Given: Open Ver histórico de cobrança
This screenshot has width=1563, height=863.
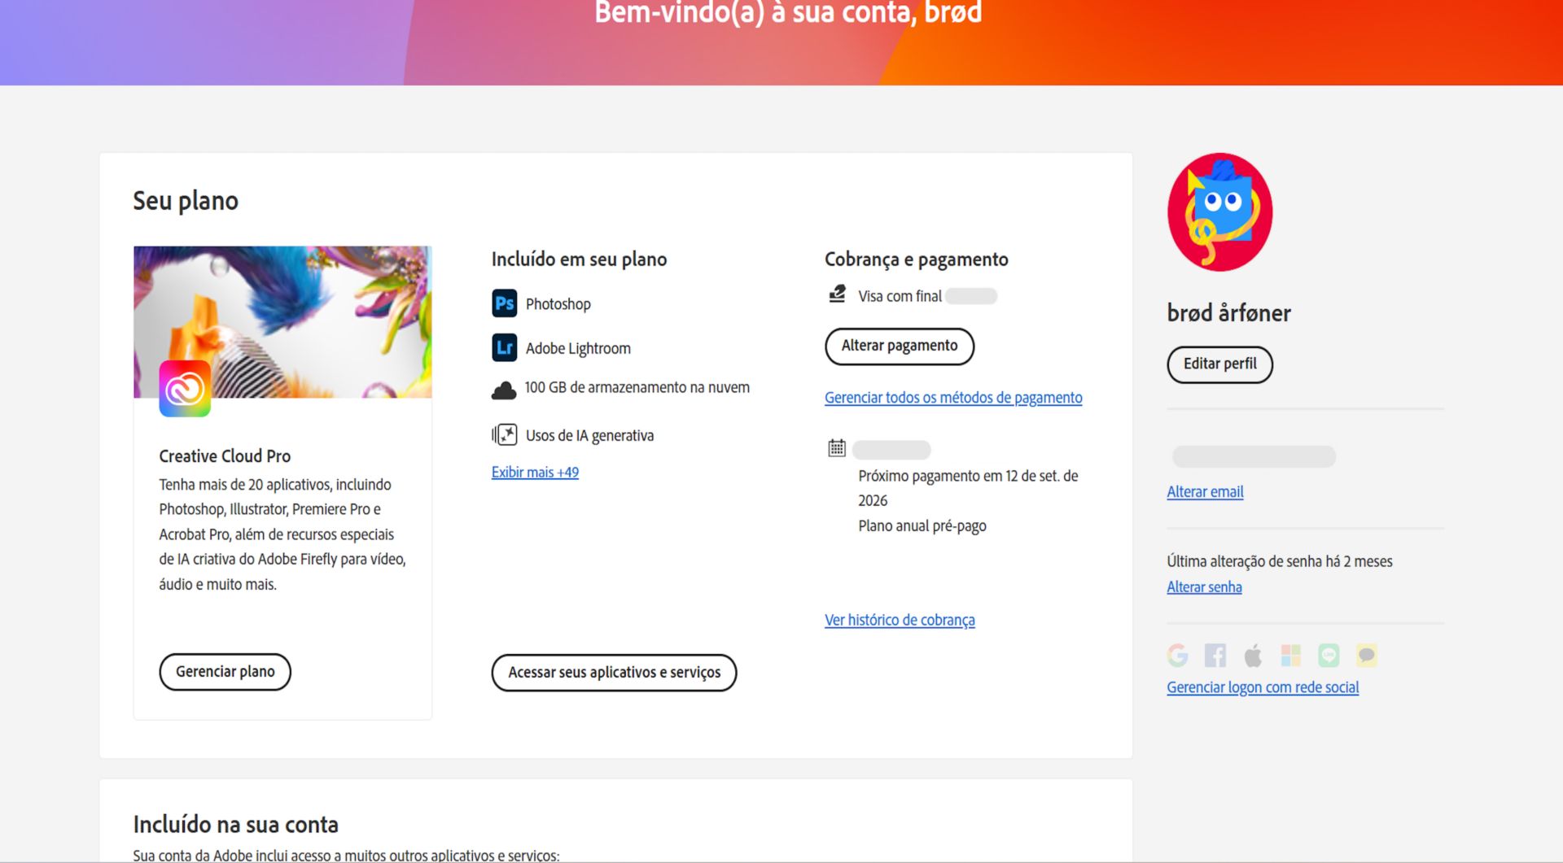Looking at the screenshot, I should 900,620.
